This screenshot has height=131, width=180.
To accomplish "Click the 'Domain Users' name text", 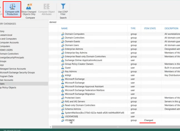I will click(72, 45).
